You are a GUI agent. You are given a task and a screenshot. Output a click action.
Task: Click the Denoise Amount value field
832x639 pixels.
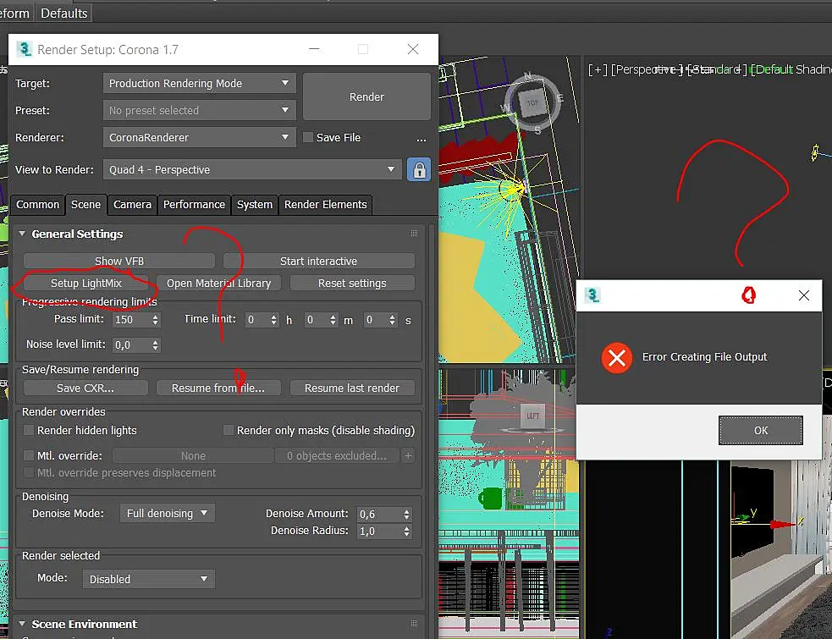point(379,515)
